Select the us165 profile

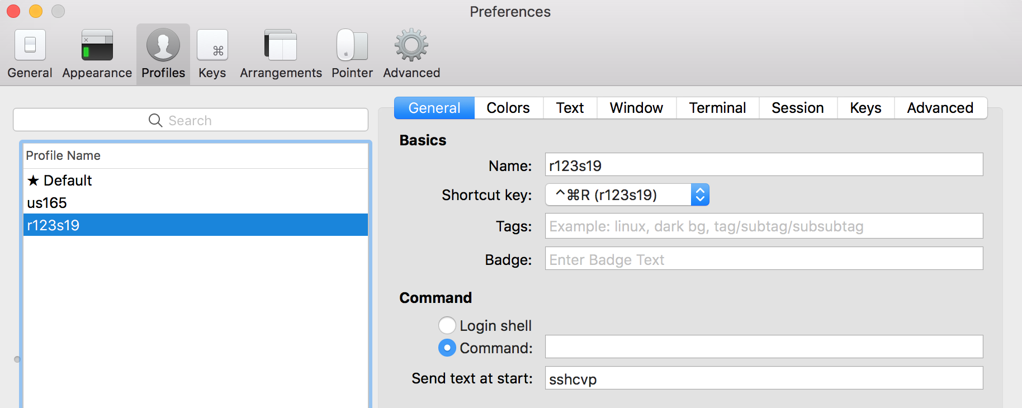click(196, 202)
